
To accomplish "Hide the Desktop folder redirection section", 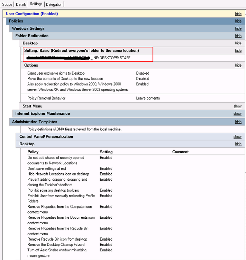I will pyautogui.click(x=238, y=43).
